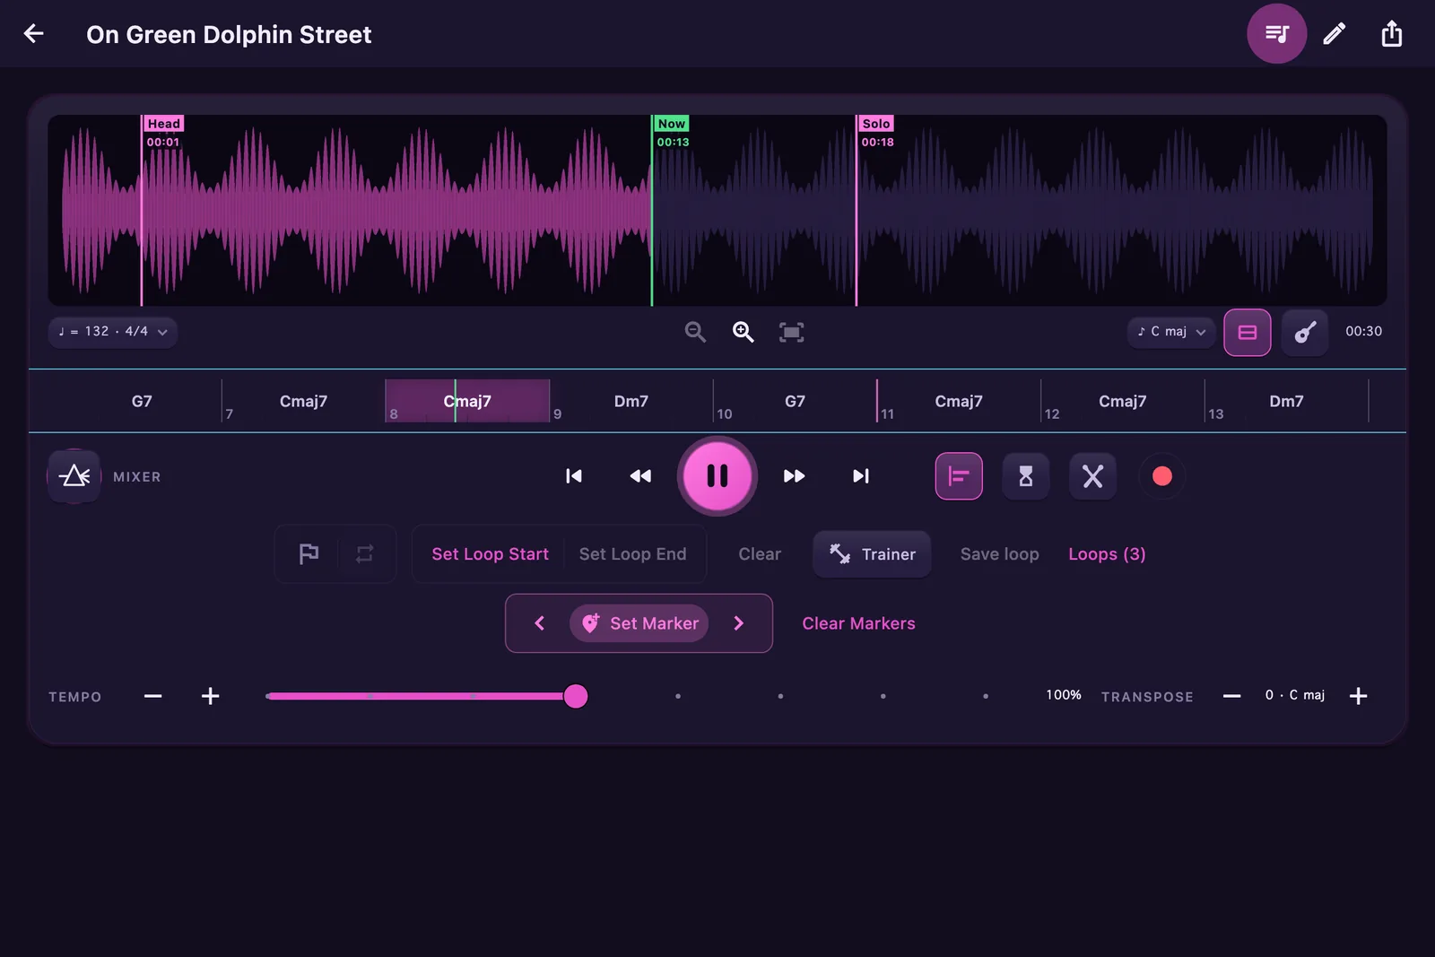Screen dimensions: 1435x957
Task: Jump to the Head marker
Action: (163, 124)
